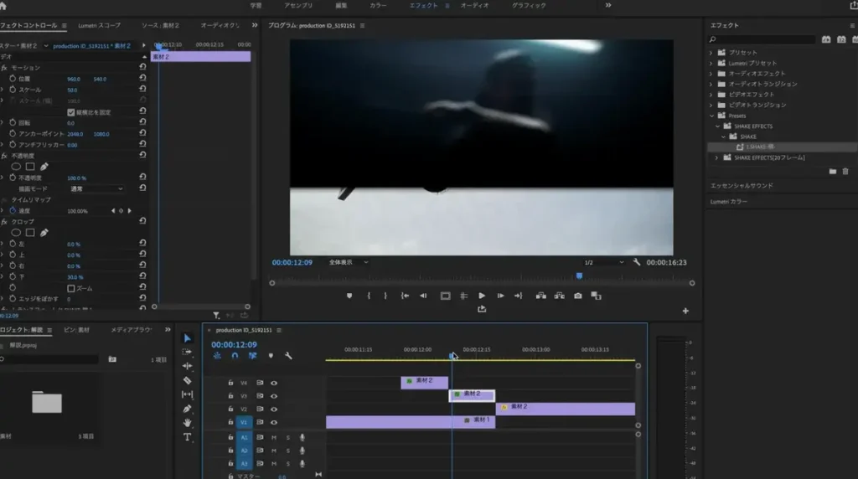Select the Ripple Edit tool
858x479 pixels.
[187, 366]
